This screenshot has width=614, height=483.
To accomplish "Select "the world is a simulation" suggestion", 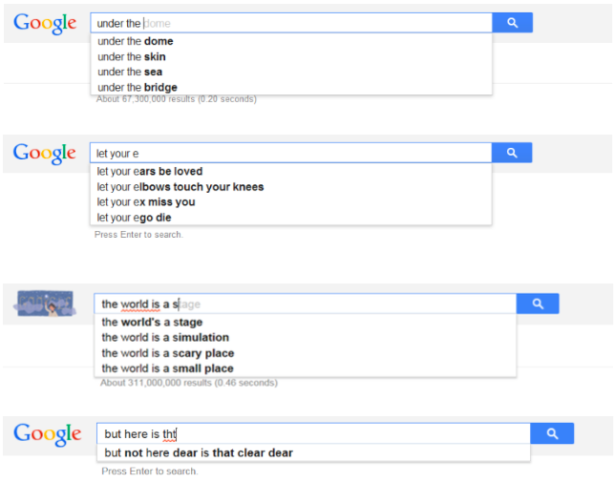I will coord(165,337).
